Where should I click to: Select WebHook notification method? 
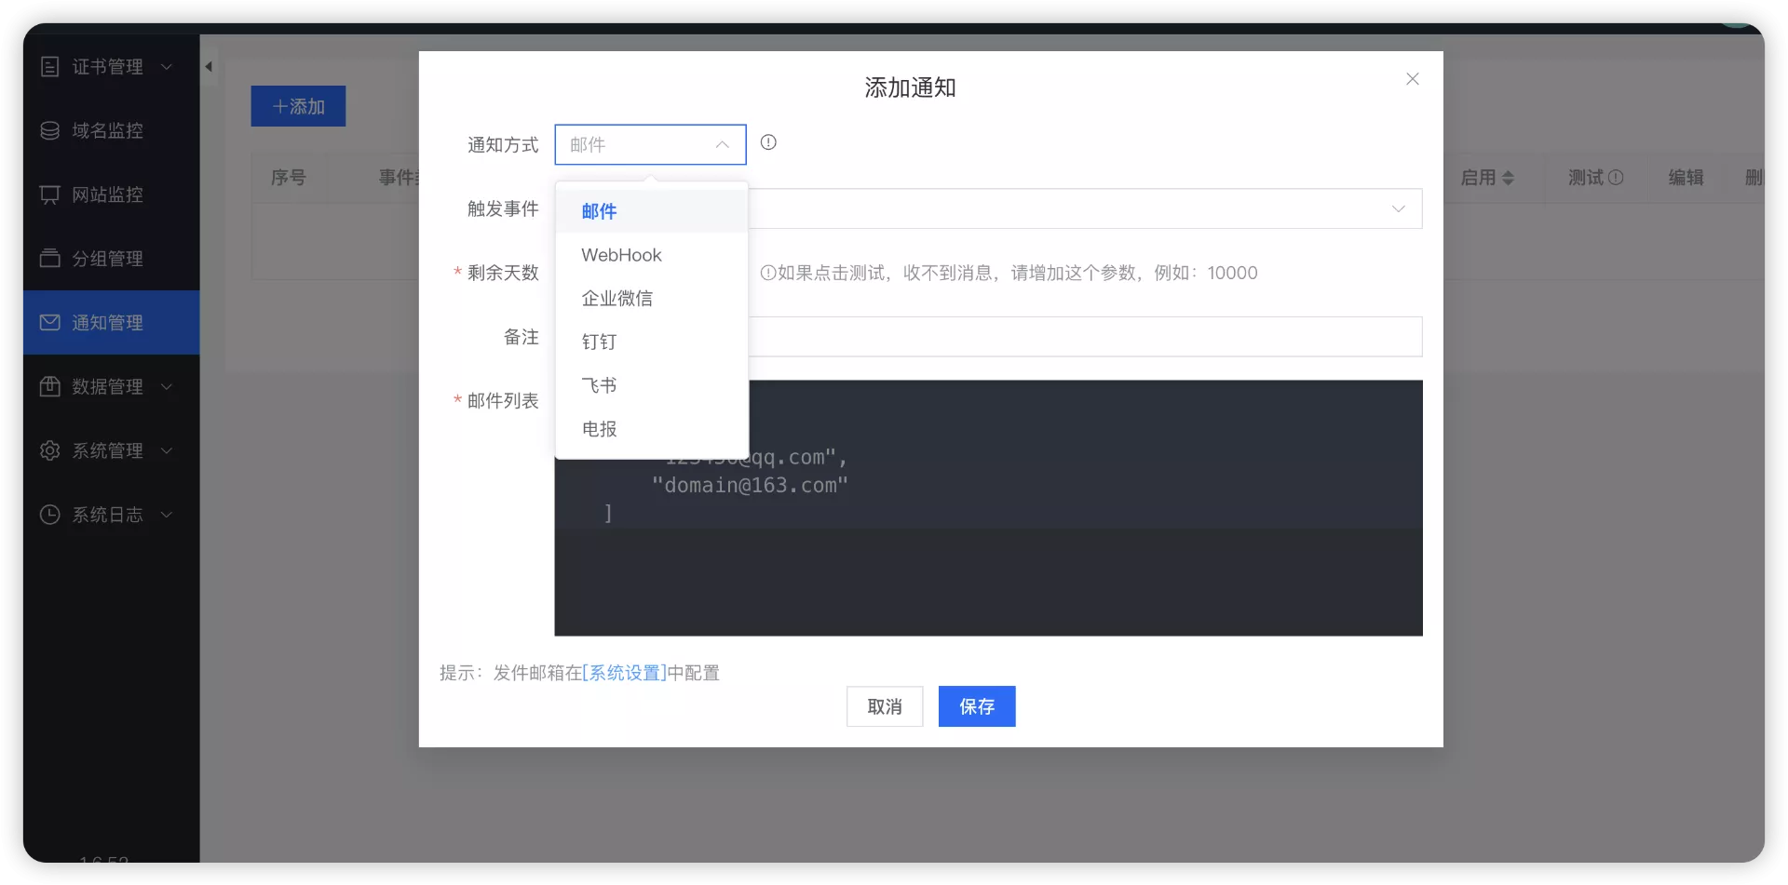[x=652, y=255]
